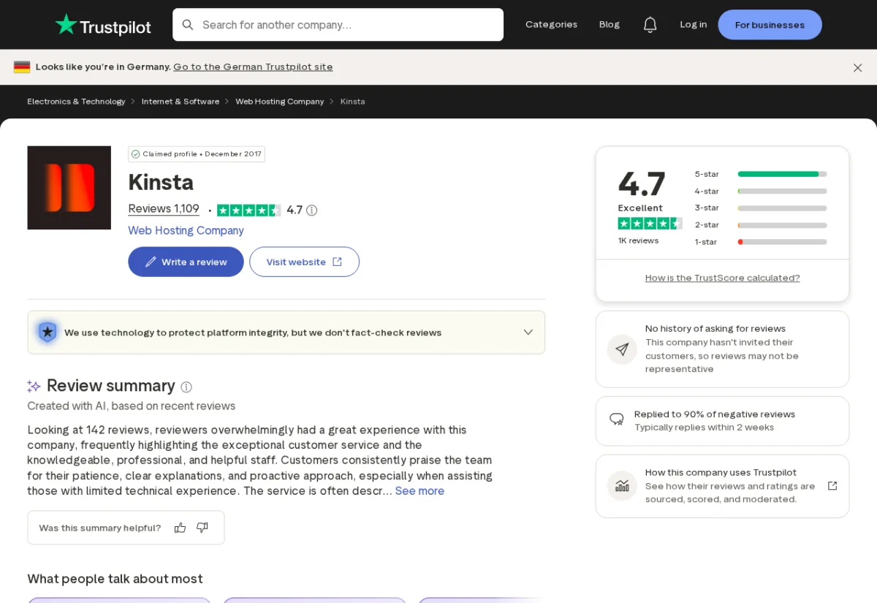Open the Blog menu item
Image resolution: width=877 pixels, height=603 pixels.
click(x=610, y=25)
